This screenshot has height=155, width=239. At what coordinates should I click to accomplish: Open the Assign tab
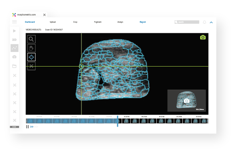(x=120, y=22)
